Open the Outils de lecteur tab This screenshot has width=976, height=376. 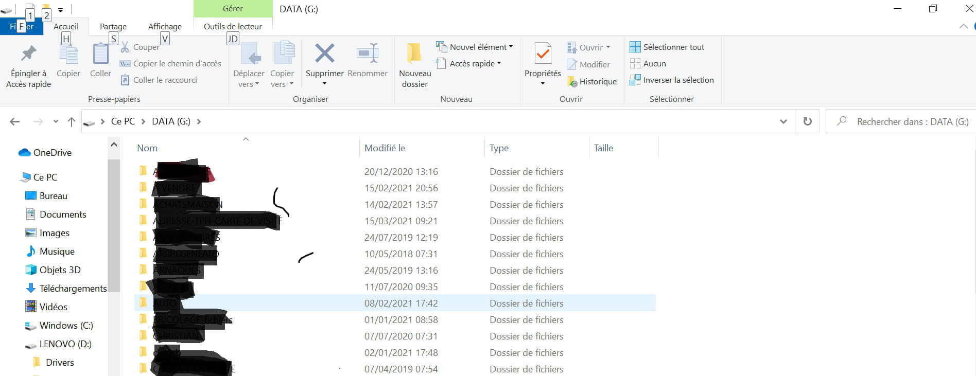pyautogui.click(x=233, y=26)
